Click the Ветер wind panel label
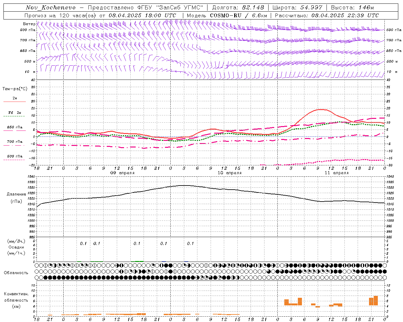 point(29,24)
